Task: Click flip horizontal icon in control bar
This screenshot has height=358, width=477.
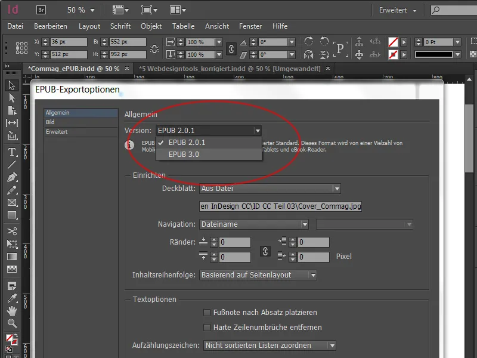Action: click(x=309, y=55)
